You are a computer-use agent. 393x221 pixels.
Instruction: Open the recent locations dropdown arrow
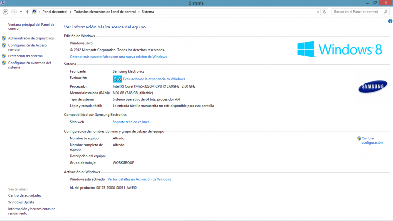(21, 12)
